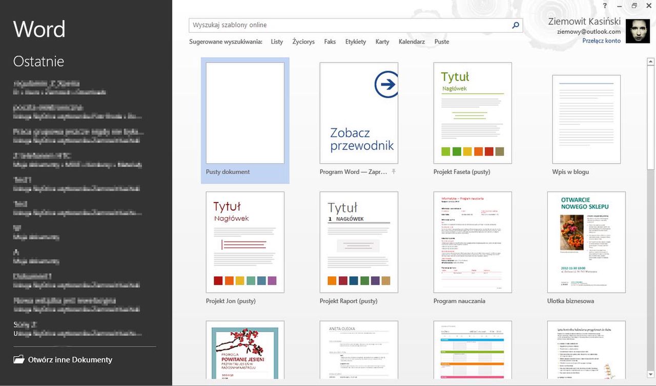Search suggested category Puste
This screenshot has height=386, width=656.
pyautogui.click(x=442, y=41)
